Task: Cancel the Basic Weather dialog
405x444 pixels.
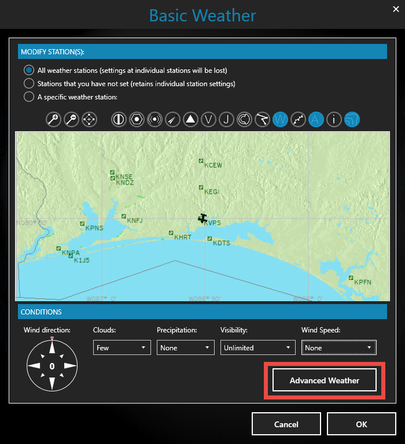Action: pos(286,424)
